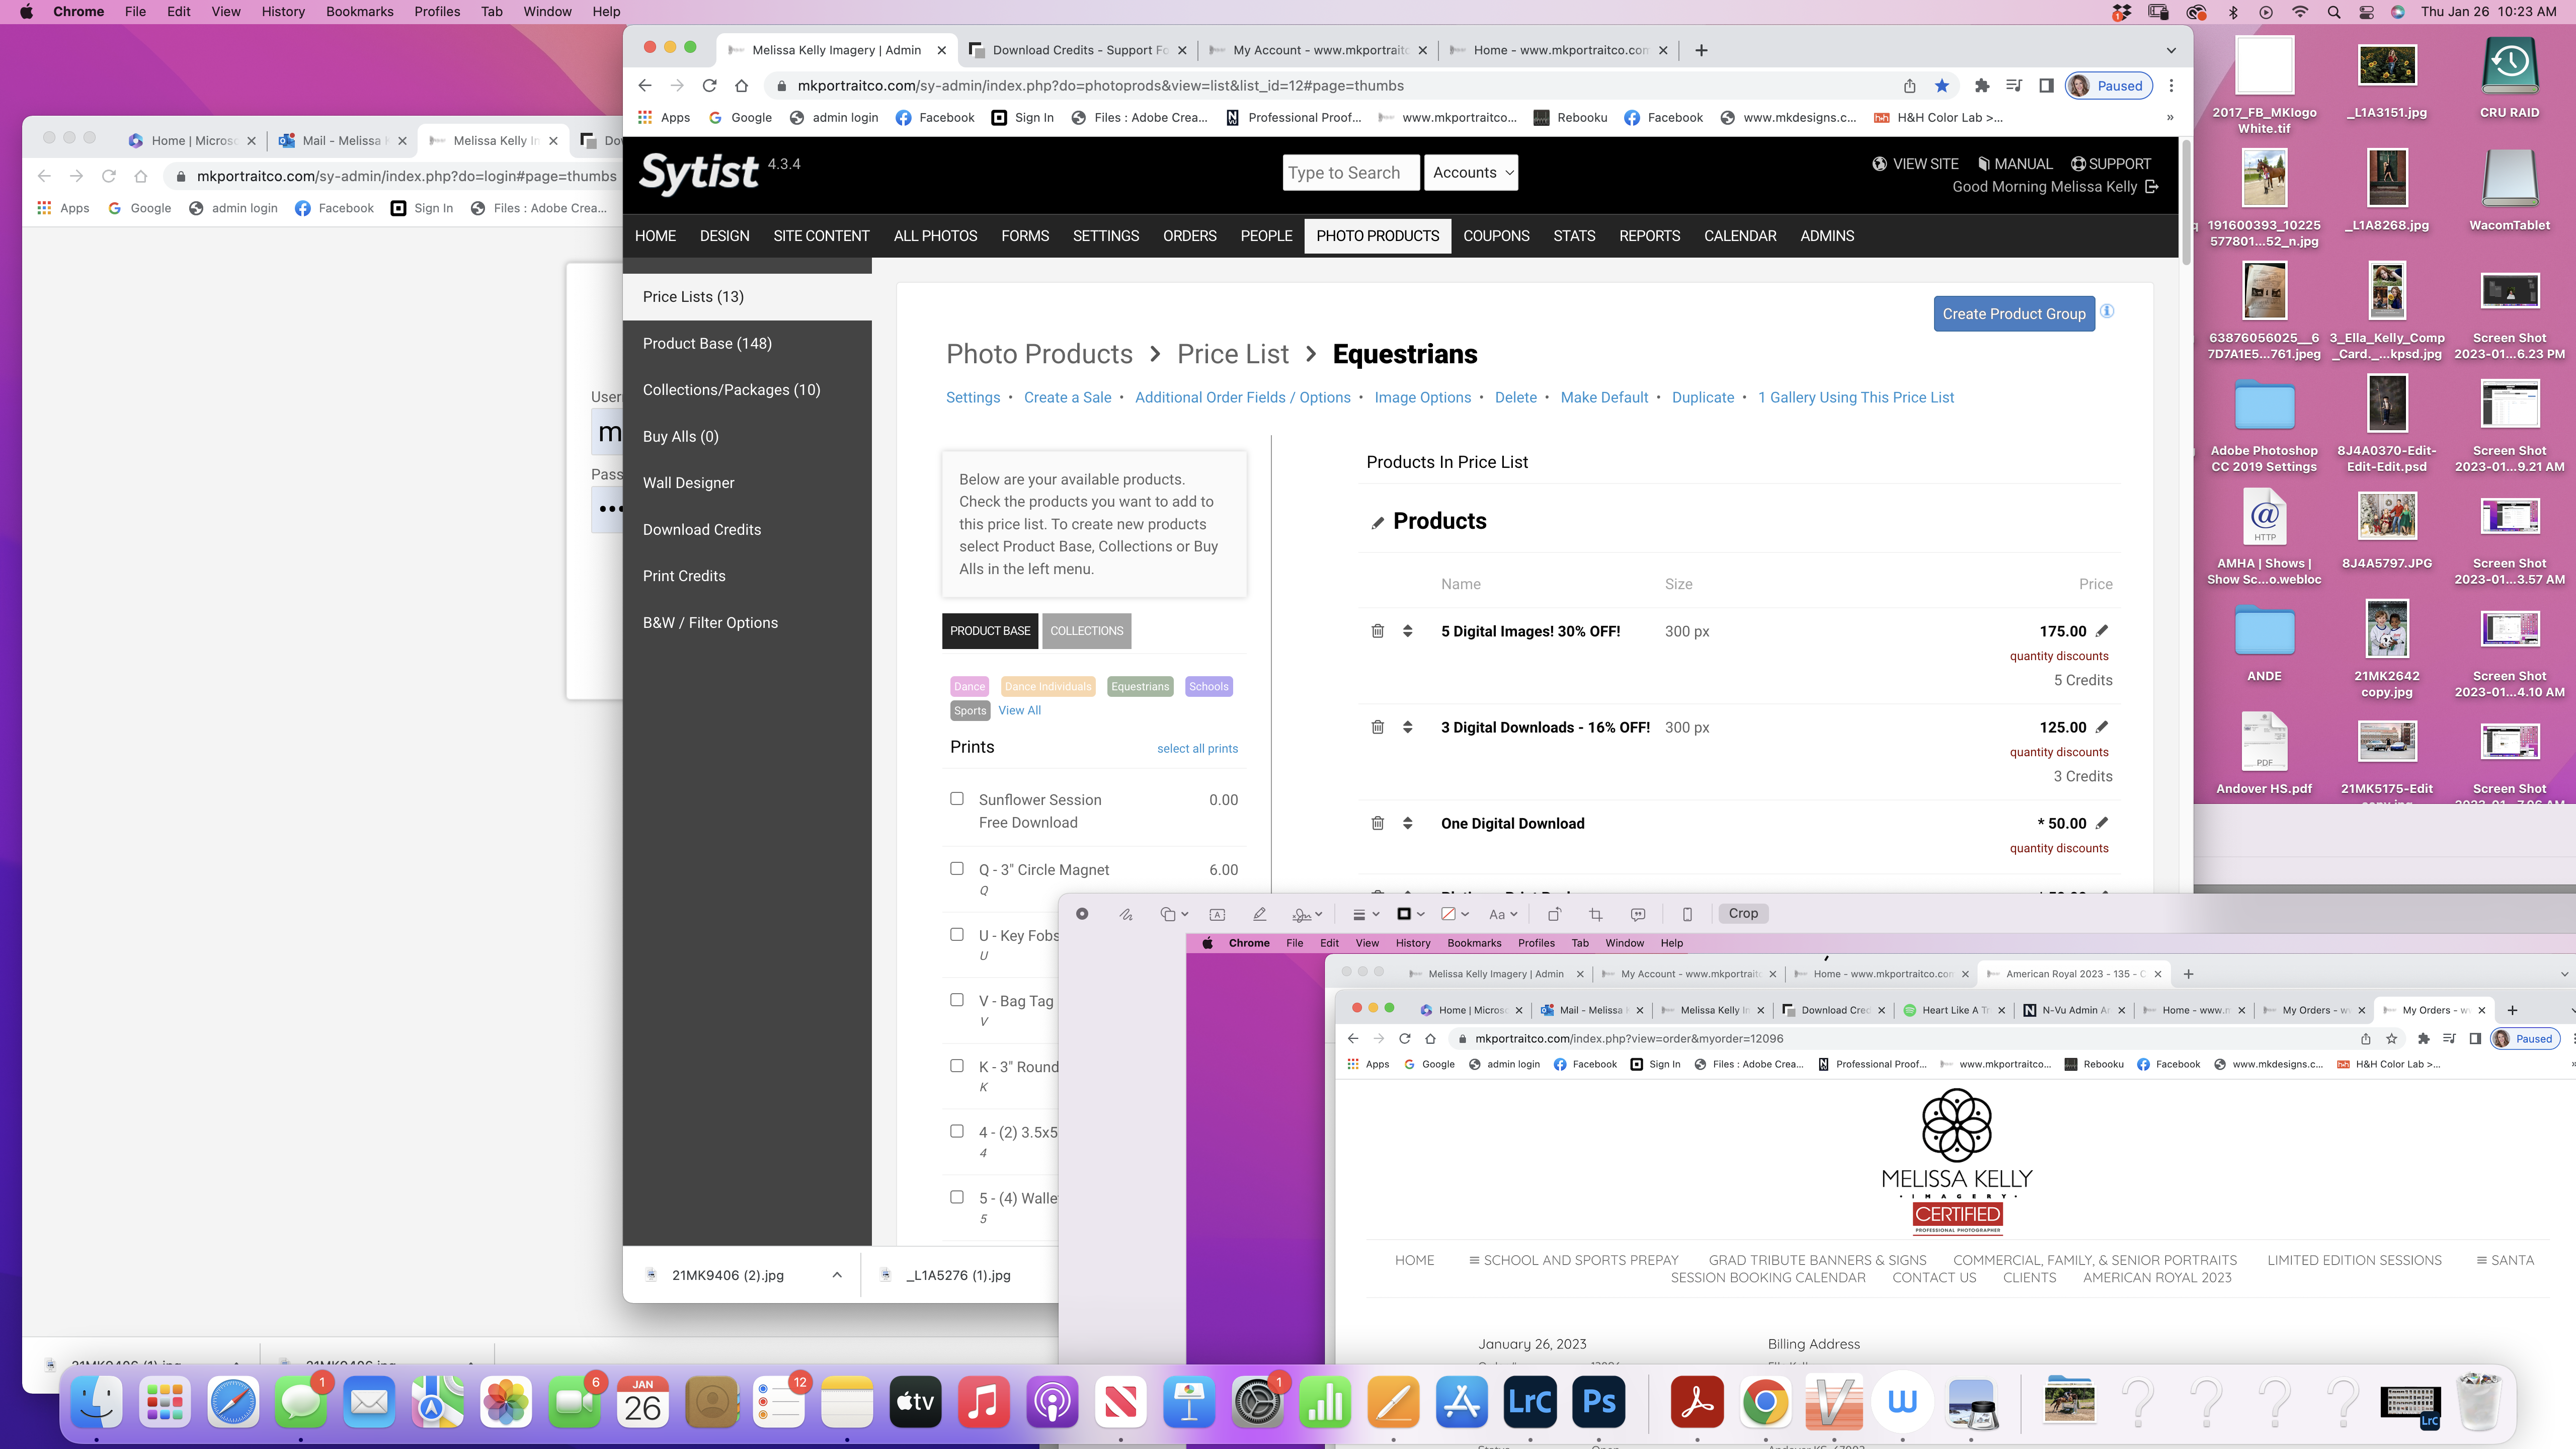Image resolution: width=2576 pixels, height=1449 pixels.
Task: Edit the 125.00 price with pencil icon
Action: pyautogui.click(x=2102, y=727)
